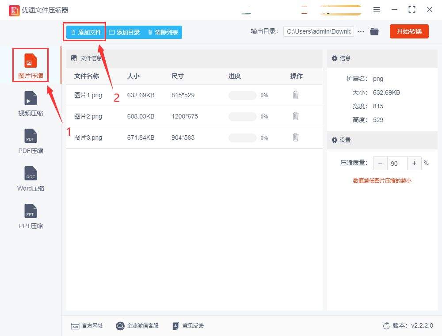Click the 尺寸 column header
The image size is (442, 336).
[x=178, y=76]
